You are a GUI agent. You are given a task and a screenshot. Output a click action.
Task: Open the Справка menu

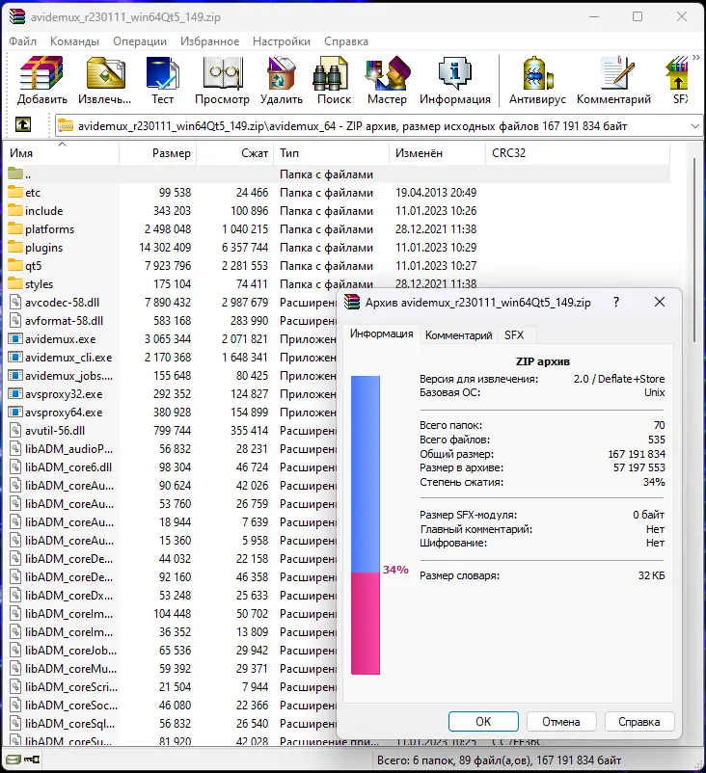coord(346,41)
